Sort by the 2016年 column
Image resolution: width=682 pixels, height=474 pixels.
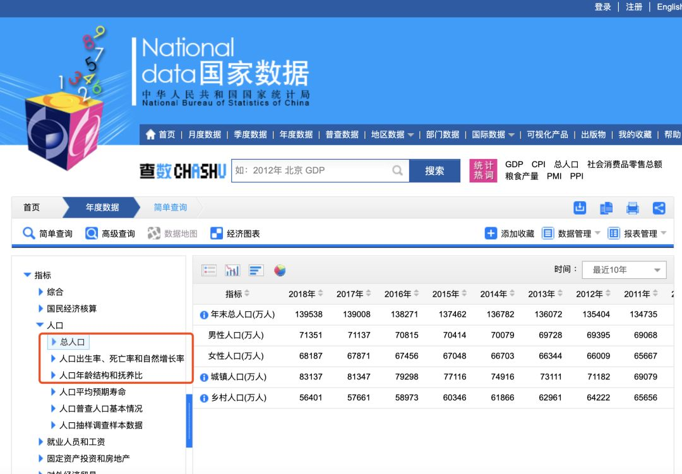pyautogui.click(x=416, y=293)
